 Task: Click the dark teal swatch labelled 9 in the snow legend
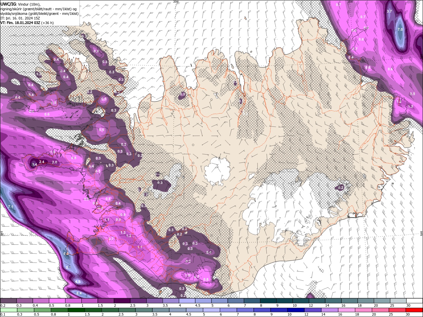coord(285,301)
